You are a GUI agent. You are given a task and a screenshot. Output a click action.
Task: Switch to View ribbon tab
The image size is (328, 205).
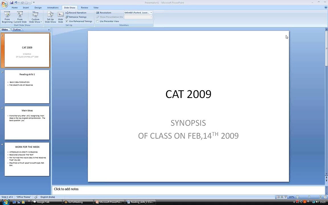pos(96,7)
